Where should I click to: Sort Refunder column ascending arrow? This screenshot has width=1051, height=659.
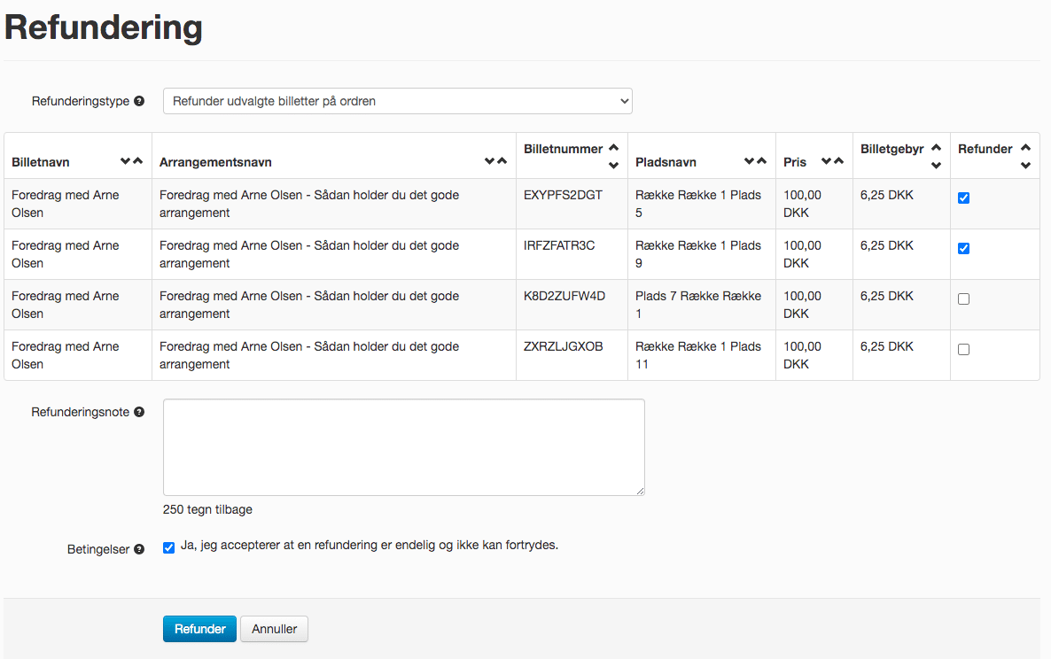pos(1025,148)
